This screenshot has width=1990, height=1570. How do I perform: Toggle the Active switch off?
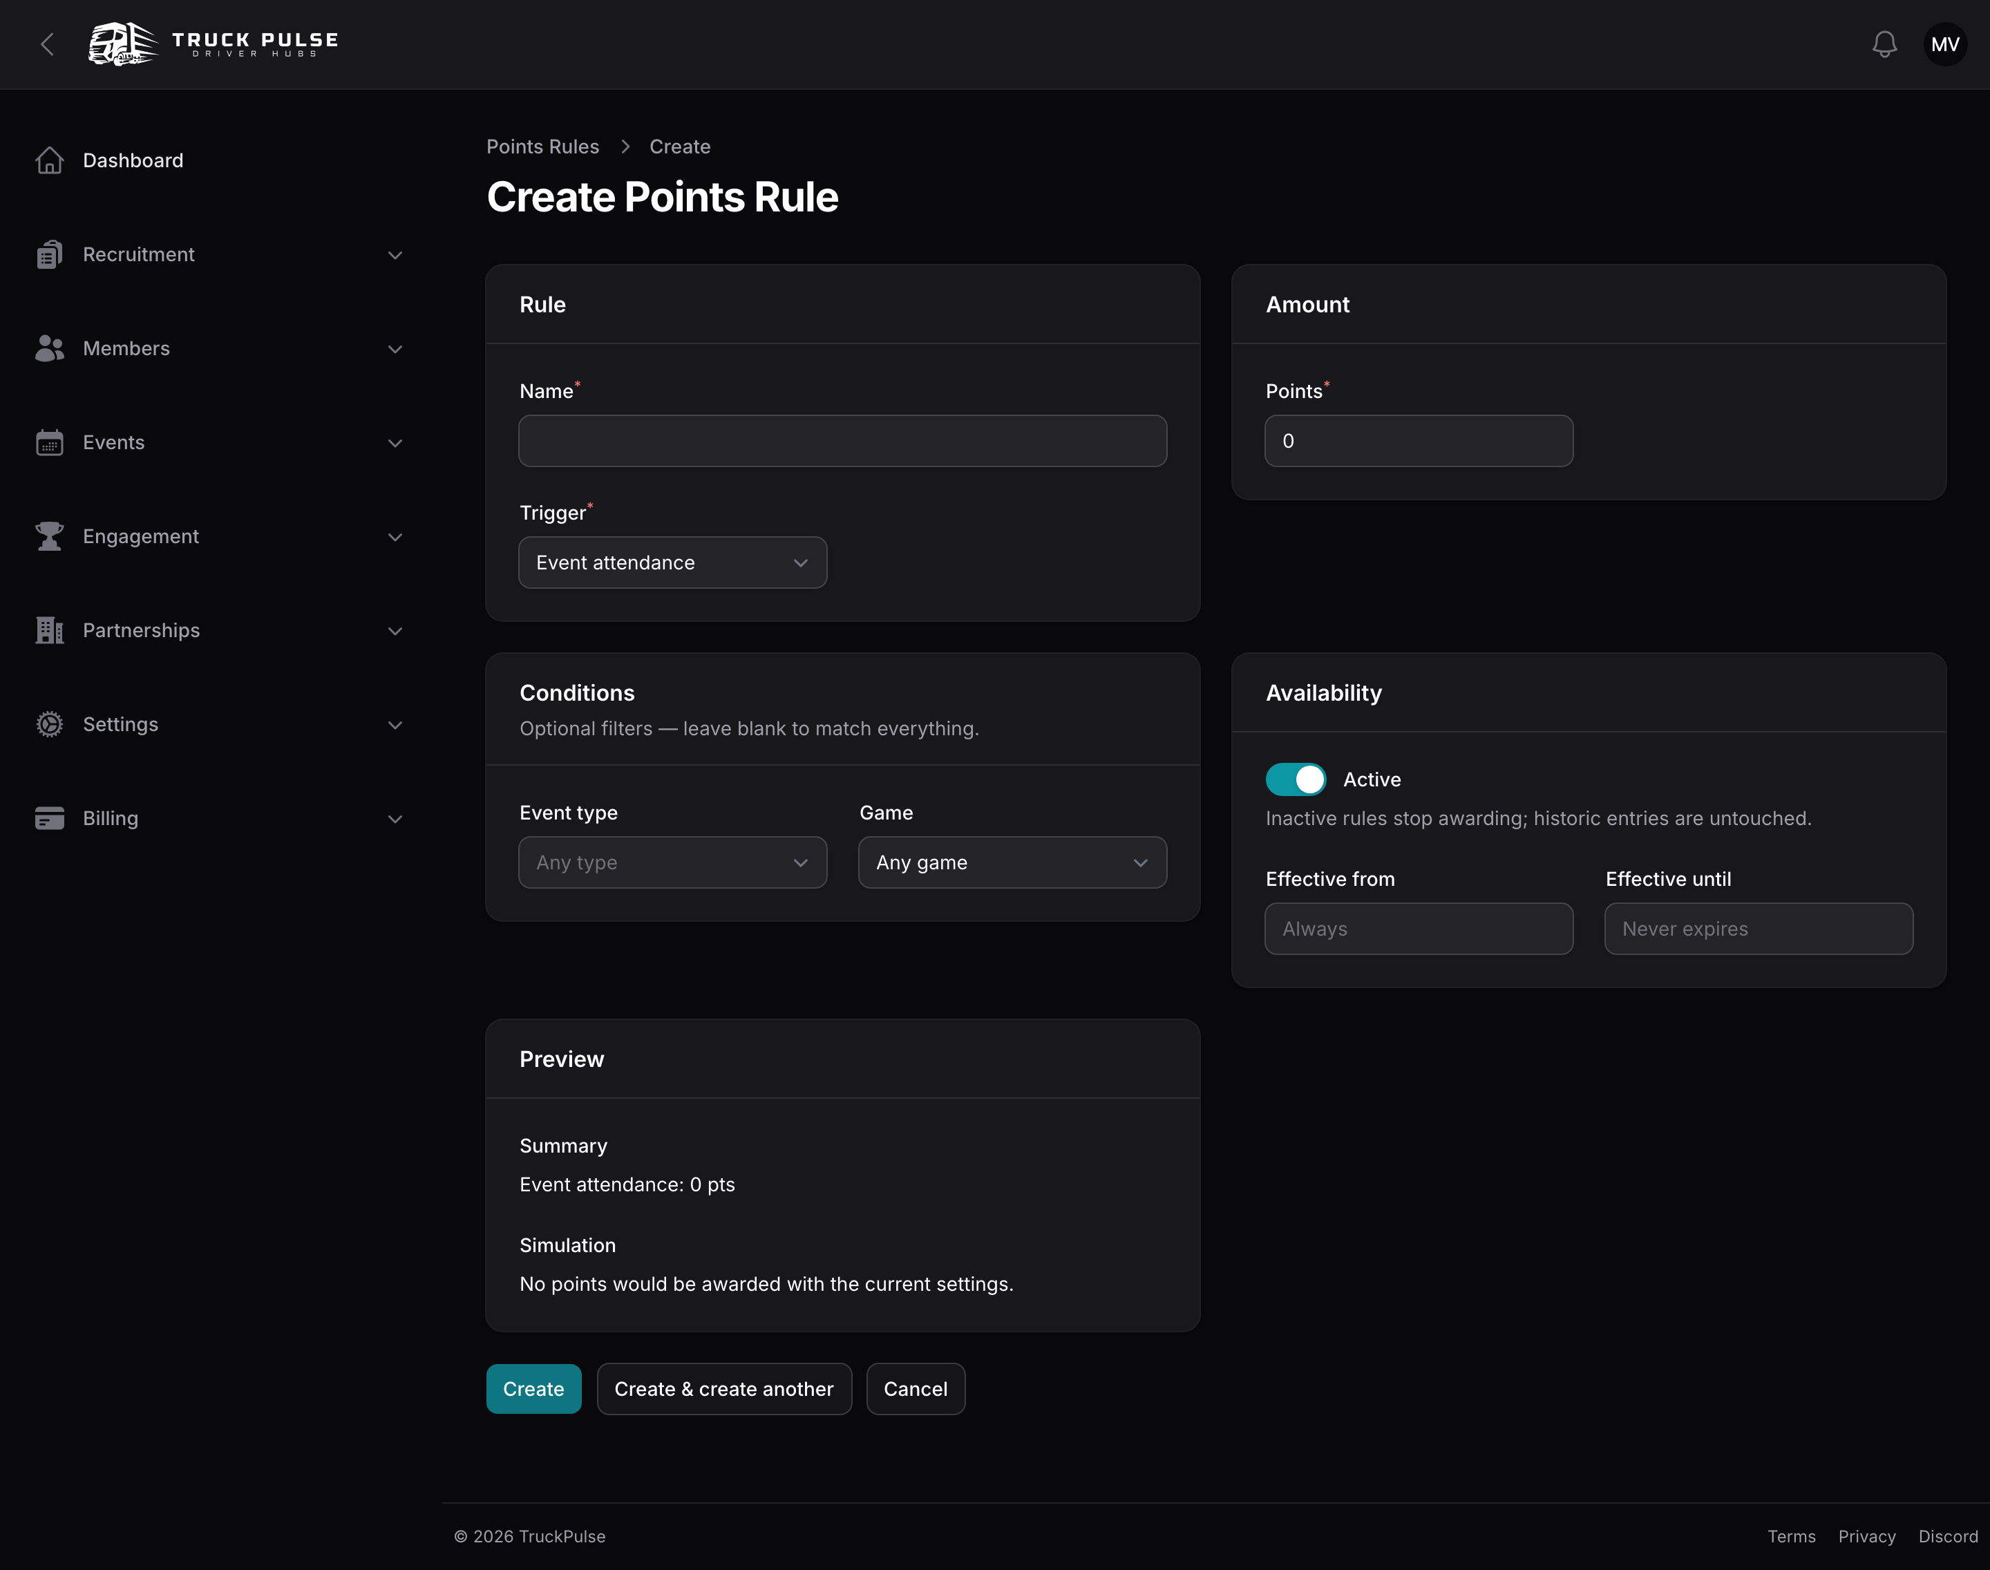(x=1296, y=779)
